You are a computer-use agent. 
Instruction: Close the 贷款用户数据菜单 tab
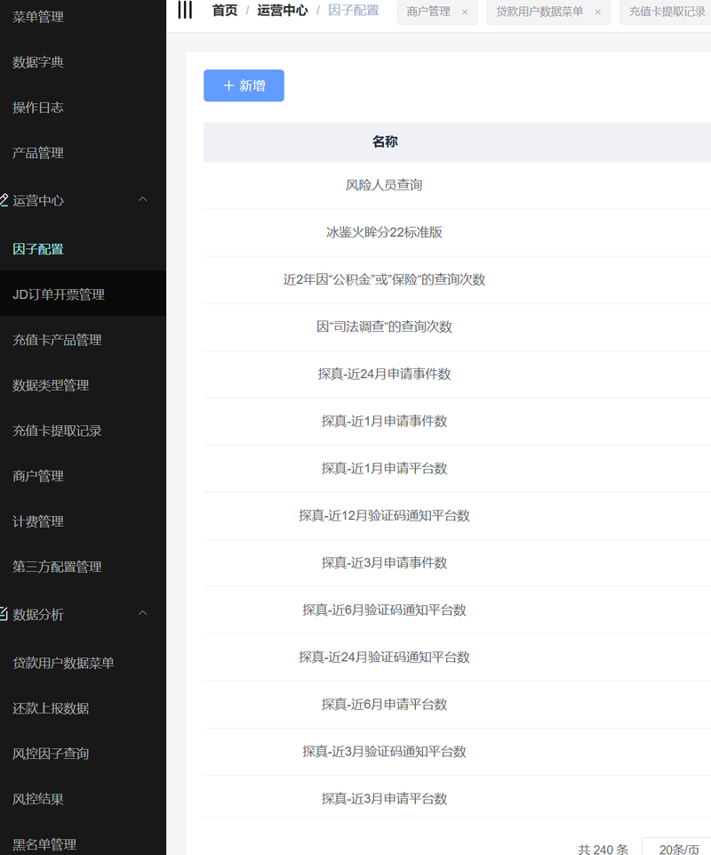(597, 12)
